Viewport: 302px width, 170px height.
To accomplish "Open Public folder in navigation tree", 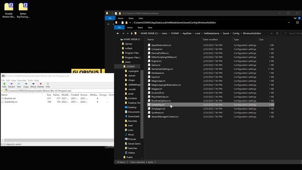I will tap(129, 157).
